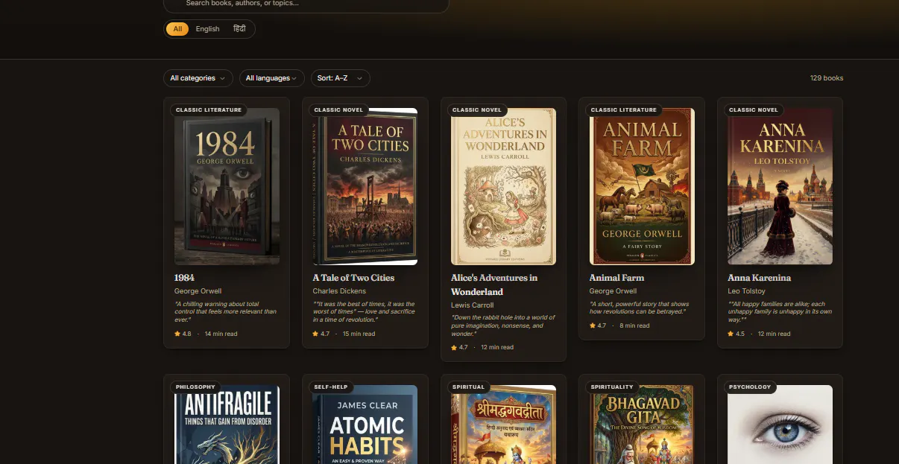Click the 15 min read label
899x464 pixels.
[359, 334]
